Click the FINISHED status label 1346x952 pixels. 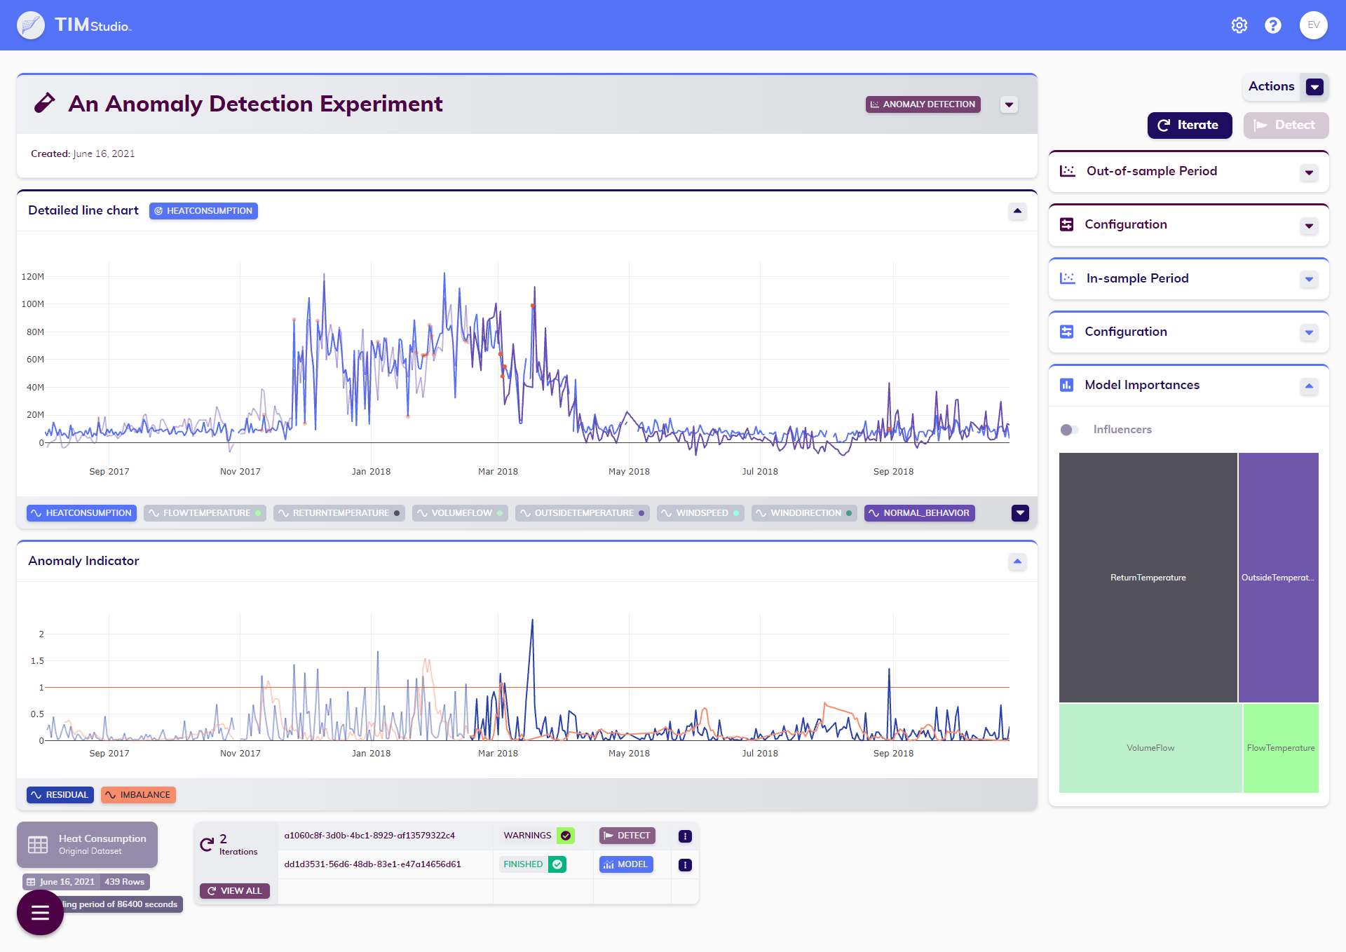point(523,864)
